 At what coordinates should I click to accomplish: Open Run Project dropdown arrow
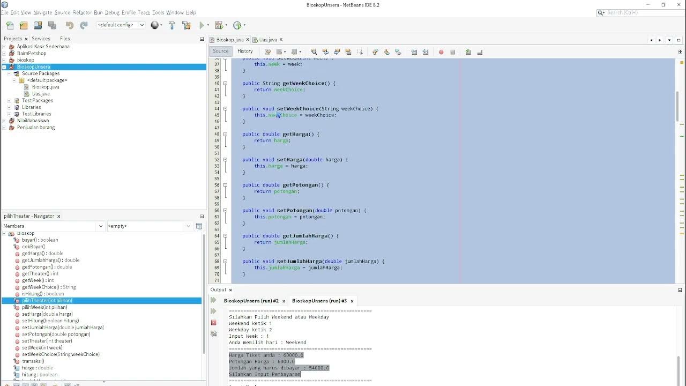[x=208, y=25]
